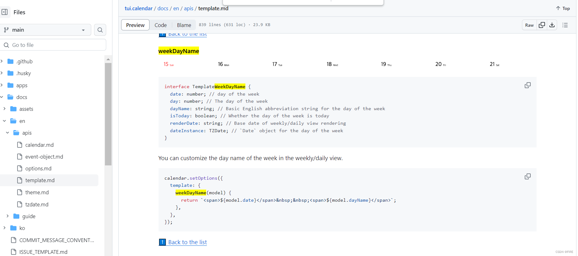Click the en folder name
Image resolution: width=578 pixels, height=256 pixels.
tap(22, 121)
